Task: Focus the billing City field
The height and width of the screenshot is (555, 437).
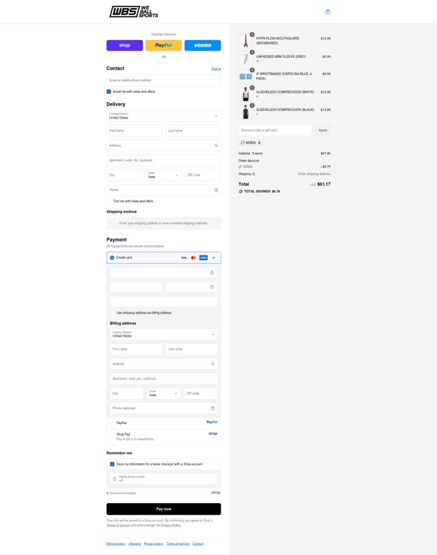Action: (126, 393)
